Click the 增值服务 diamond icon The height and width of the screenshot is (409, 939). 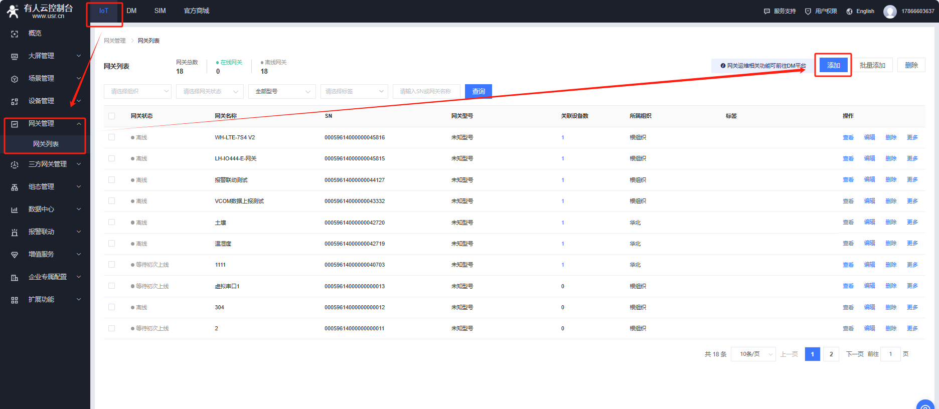click(x=15, y=255)
